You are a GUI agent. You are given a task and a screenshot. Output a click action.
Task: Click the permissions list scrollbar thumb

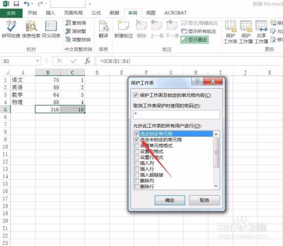(216, 153)
